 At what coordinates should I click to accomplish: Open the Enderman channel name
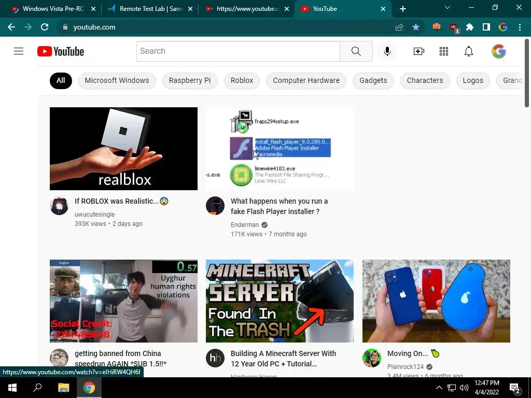tap(245, 225)
